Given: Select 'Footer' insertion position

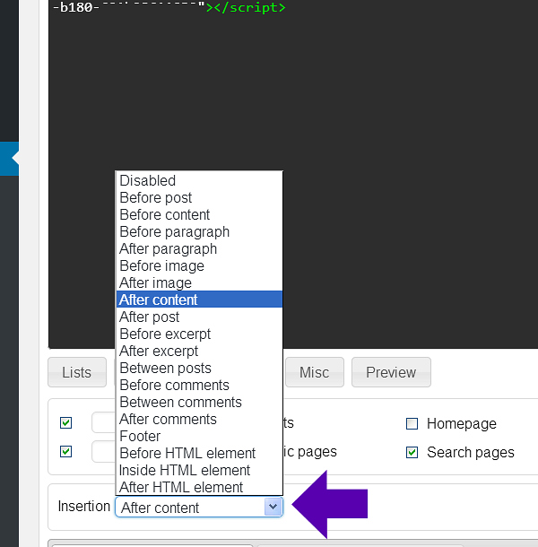Looking at the screenshot, I should (x=141, y=436).
